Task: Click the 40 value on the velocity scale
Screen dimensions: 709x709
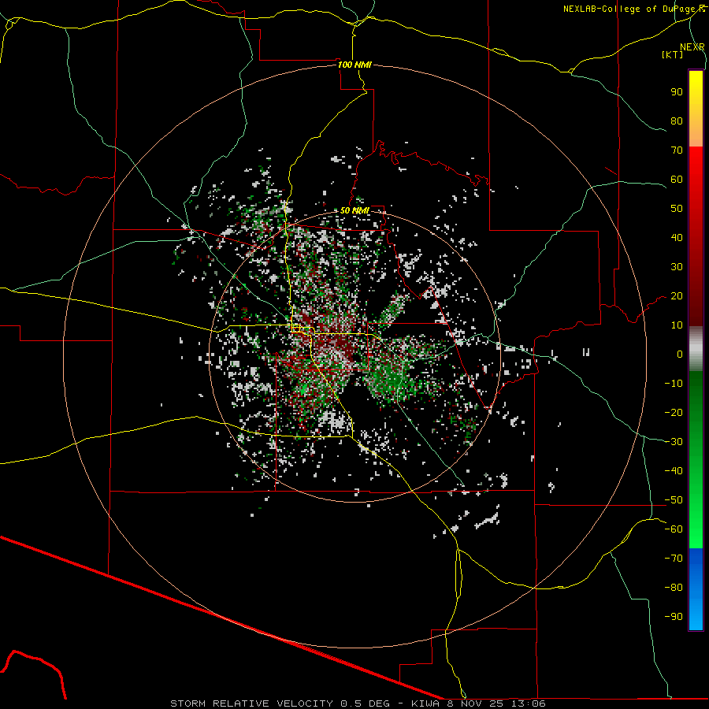Action: click(677, 238)
